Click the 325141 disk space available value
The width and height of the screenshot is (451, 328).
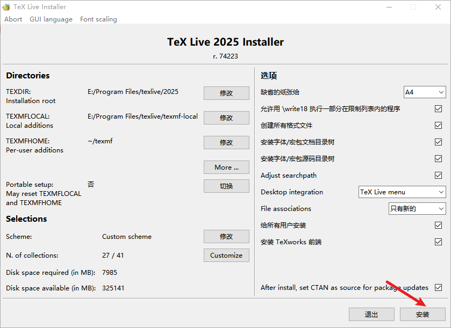[x=113, y=288]
